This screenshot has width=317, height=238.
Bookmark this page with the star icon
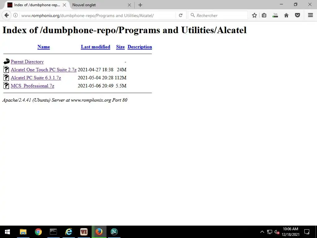254,15
